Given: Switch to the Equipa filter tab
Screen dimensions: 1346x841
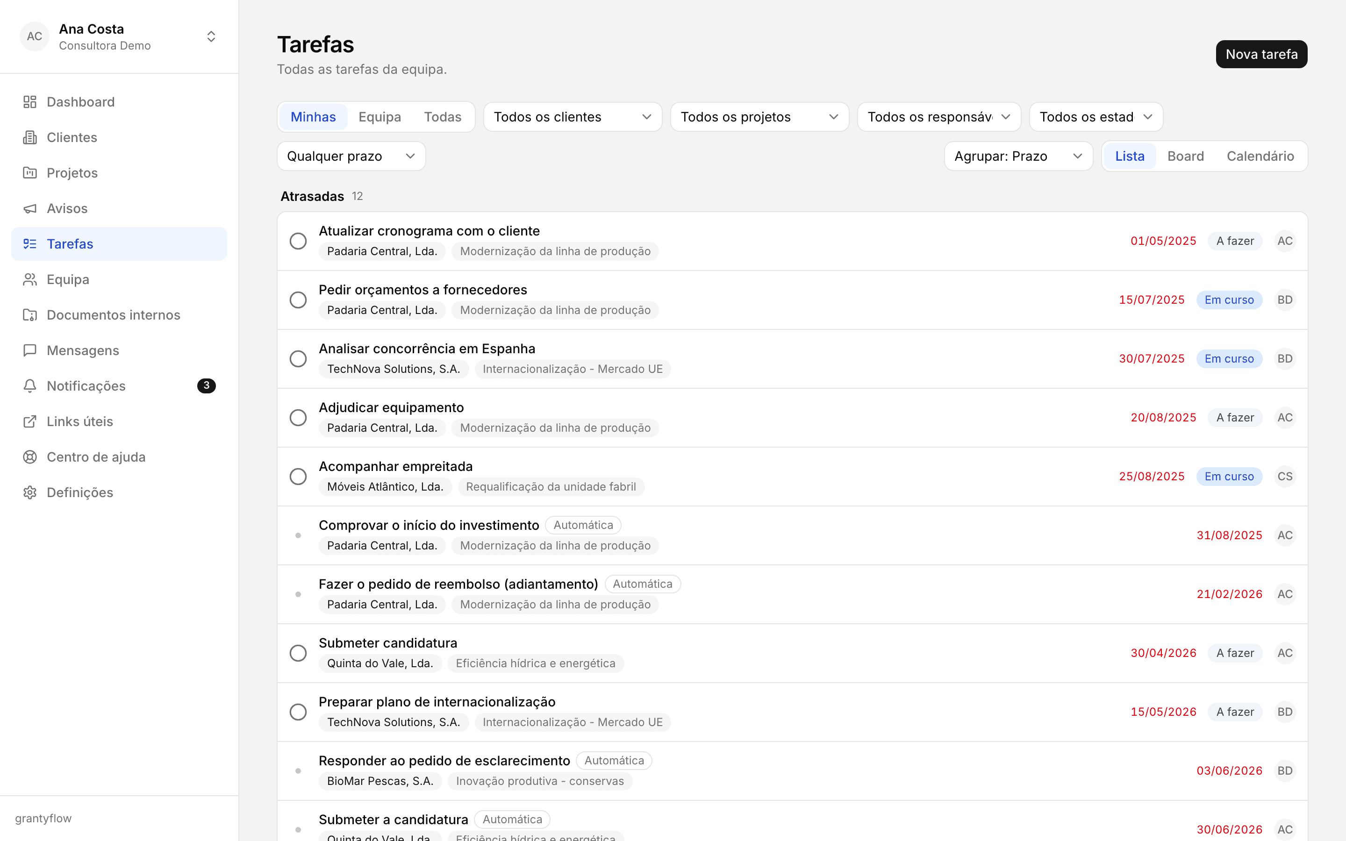Looking at the screenshot, I should [379, 117].
